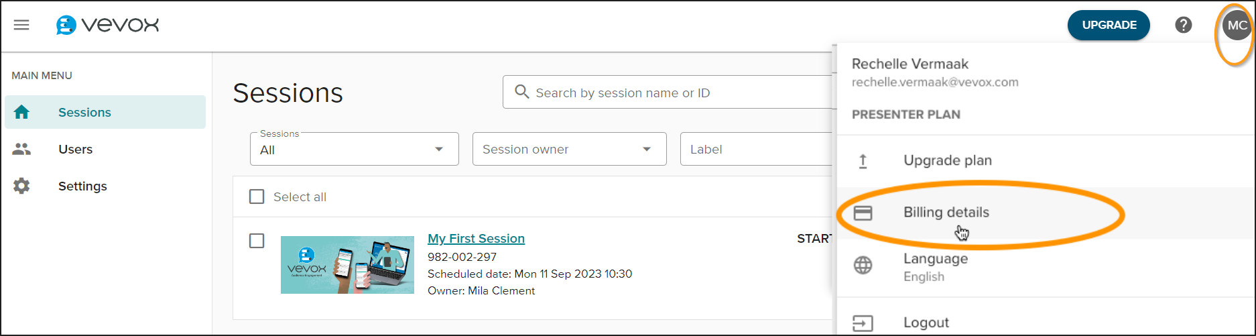Viewport: 1256px width, 336px height.
Task: Expand the Sessions All dropdown
Action: point(355,149)
